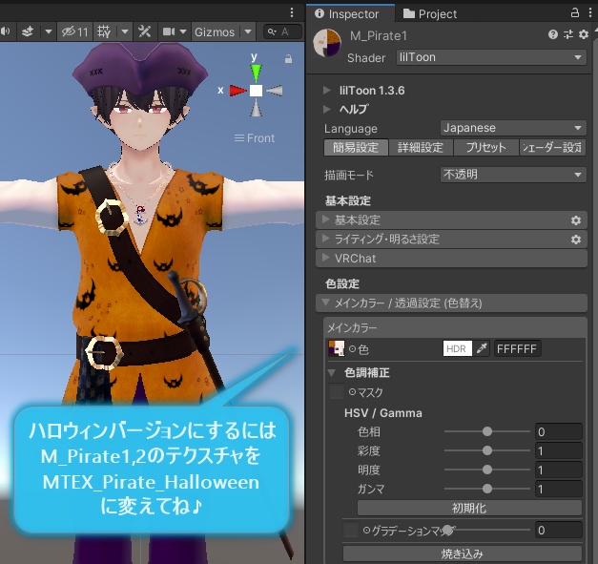Click 明度 value field
This screenshot has width=598, height=564.
559,470
